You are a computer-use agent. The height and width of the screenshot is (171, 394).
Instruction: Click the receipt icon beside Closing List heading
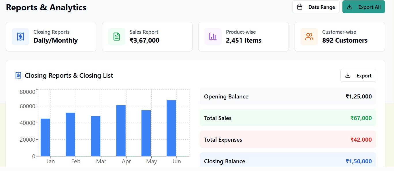18,75
